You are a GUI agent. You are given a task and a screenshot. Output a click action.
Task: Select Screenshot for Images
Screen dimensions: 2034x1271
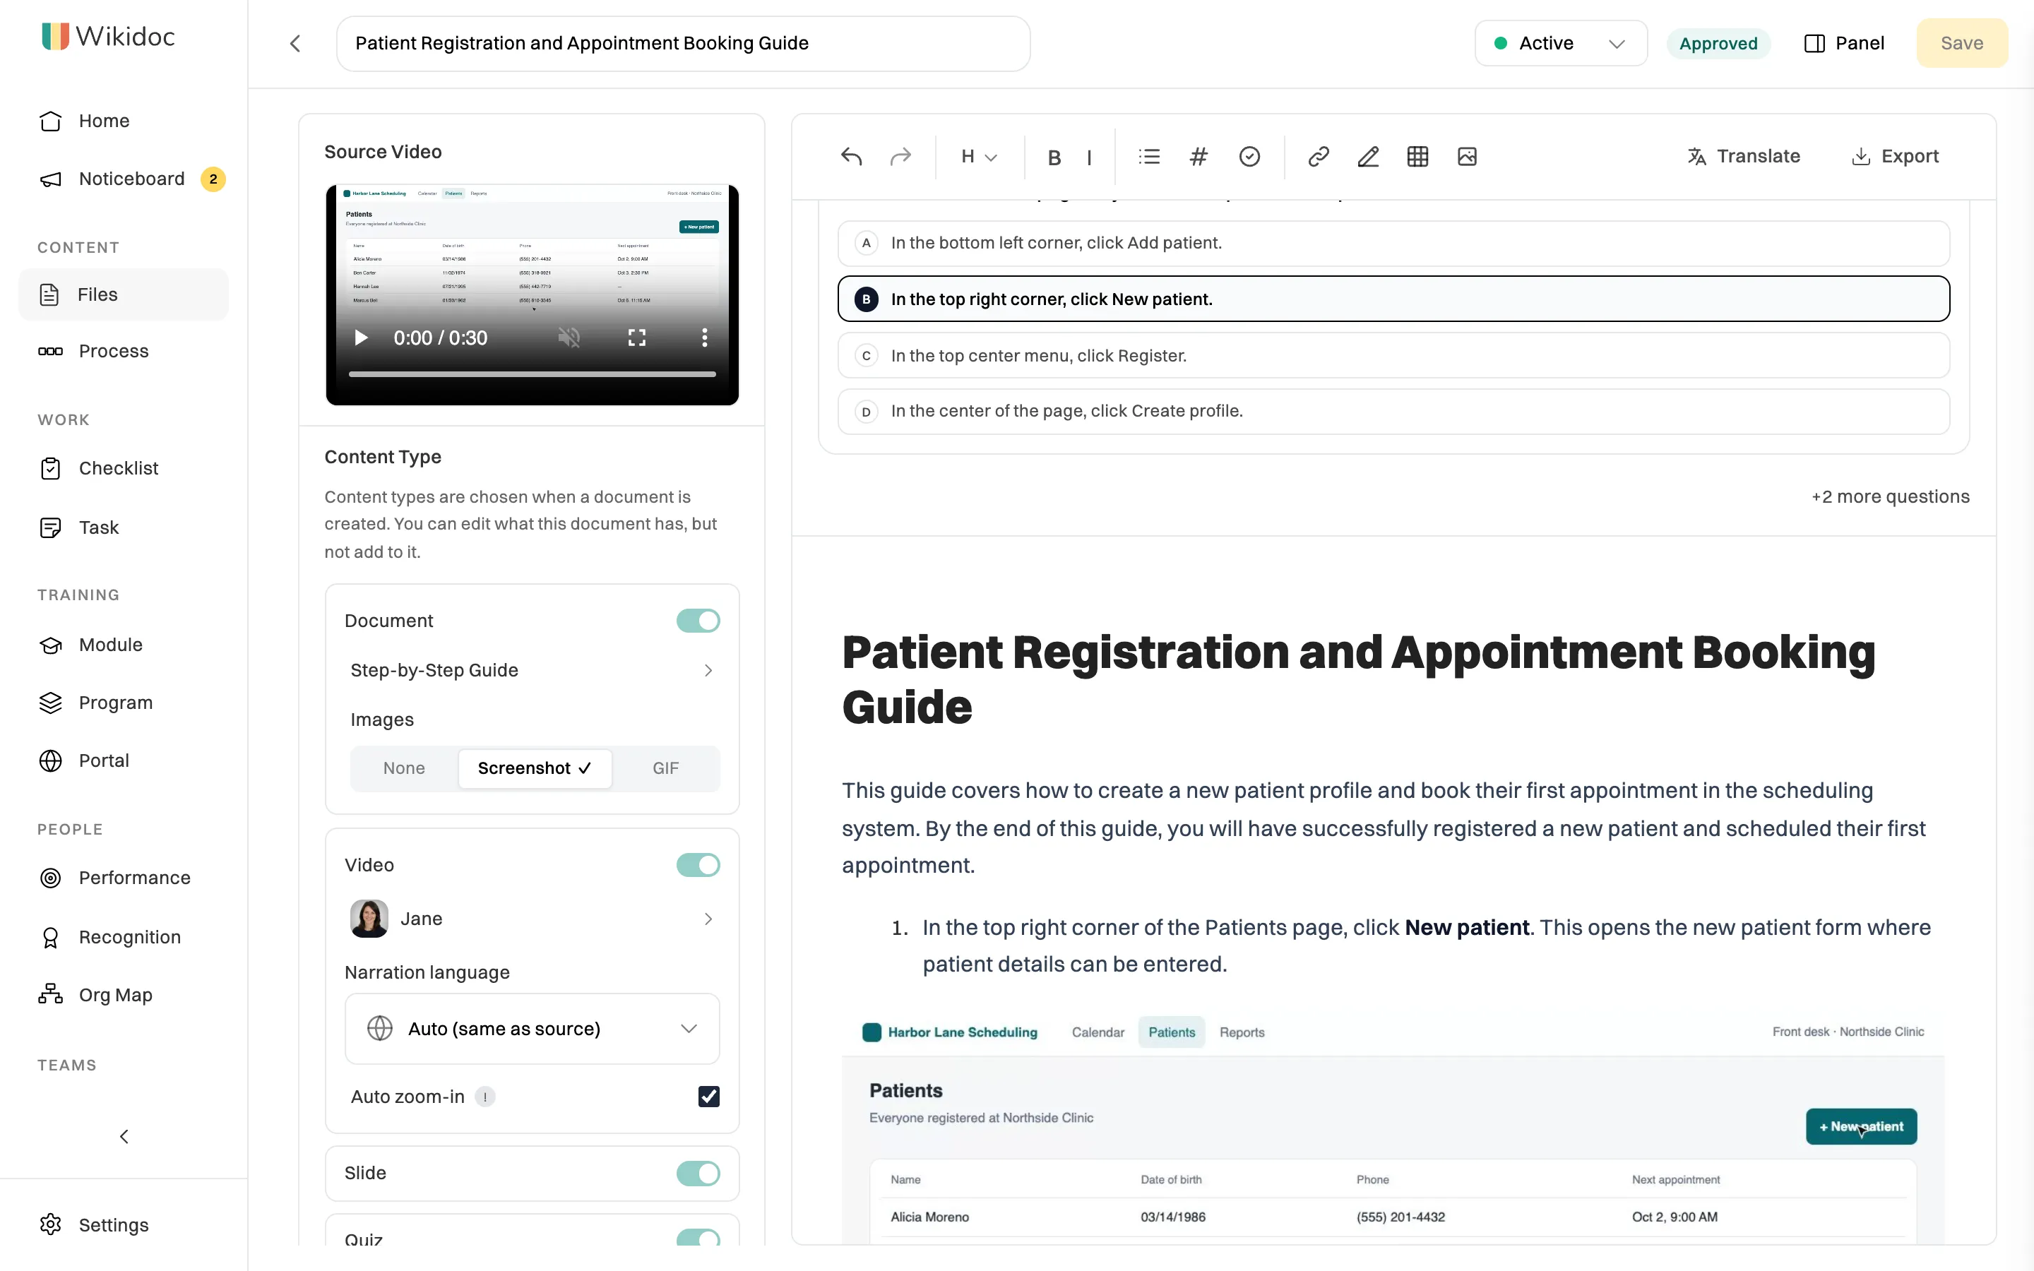535,768
